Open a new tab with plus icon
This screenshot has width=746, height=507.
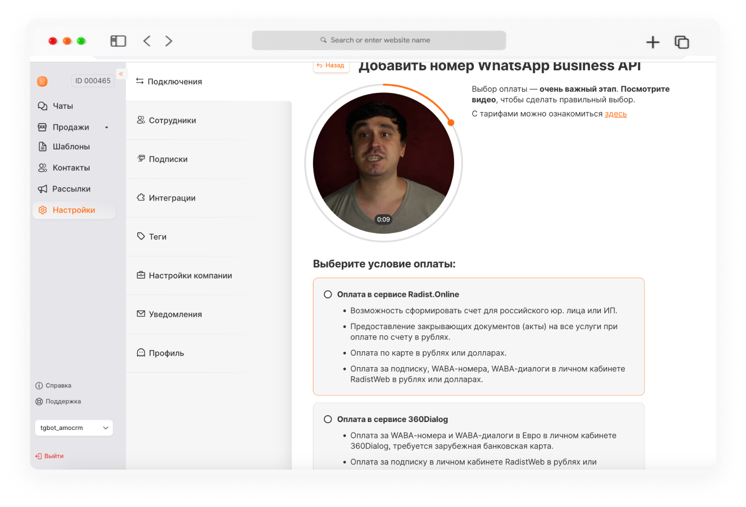tap(653, 42)
